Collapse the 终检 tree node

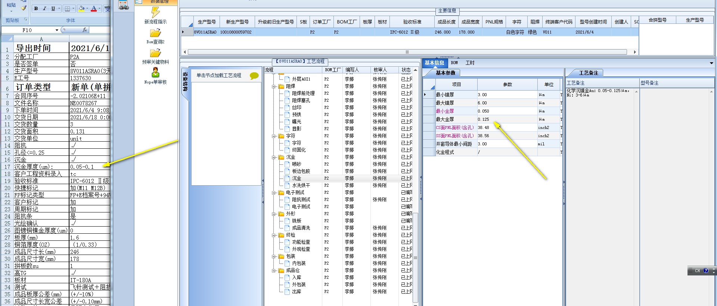(274, 235)
